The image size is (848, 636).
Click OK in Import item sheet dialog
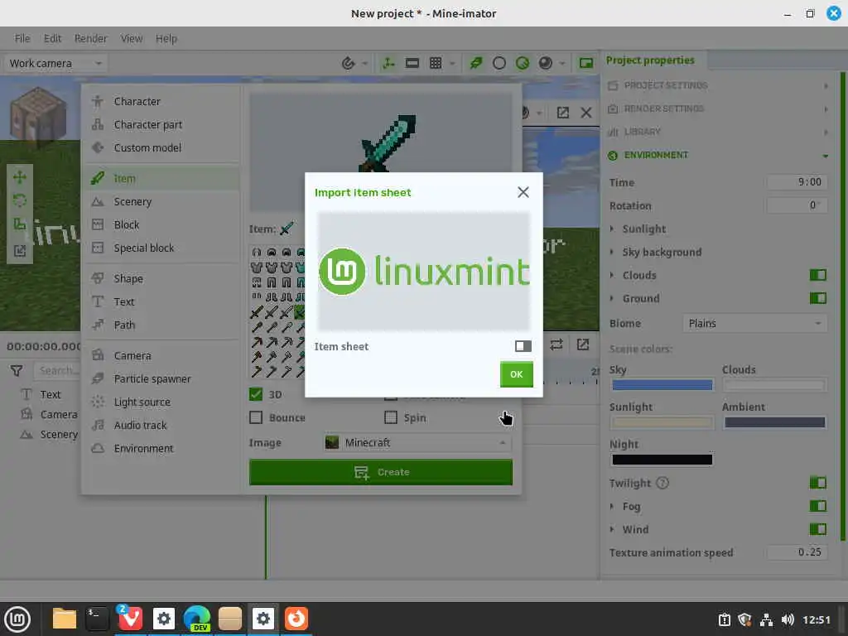point(517,374)
